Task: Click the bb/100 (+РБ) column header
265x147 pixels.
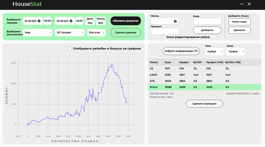Action: coord(233,62)
